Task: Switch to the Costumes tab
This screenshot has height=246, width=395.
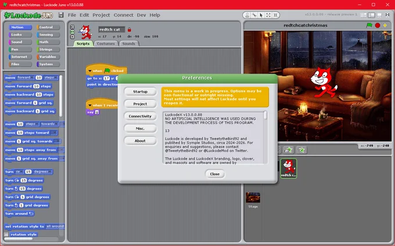Action: click(106, 44)
